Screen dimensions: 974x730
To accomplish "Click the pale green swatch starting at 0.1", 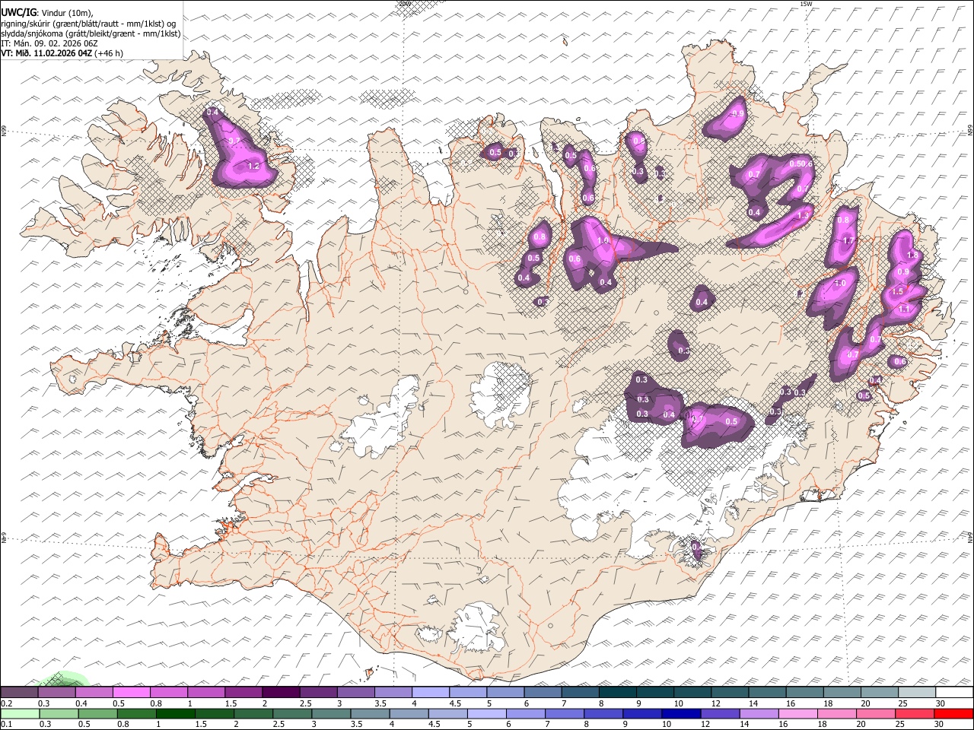I will pos(20,713).
